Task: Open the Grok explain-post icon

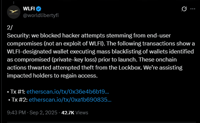Action: tap(184, 9)
